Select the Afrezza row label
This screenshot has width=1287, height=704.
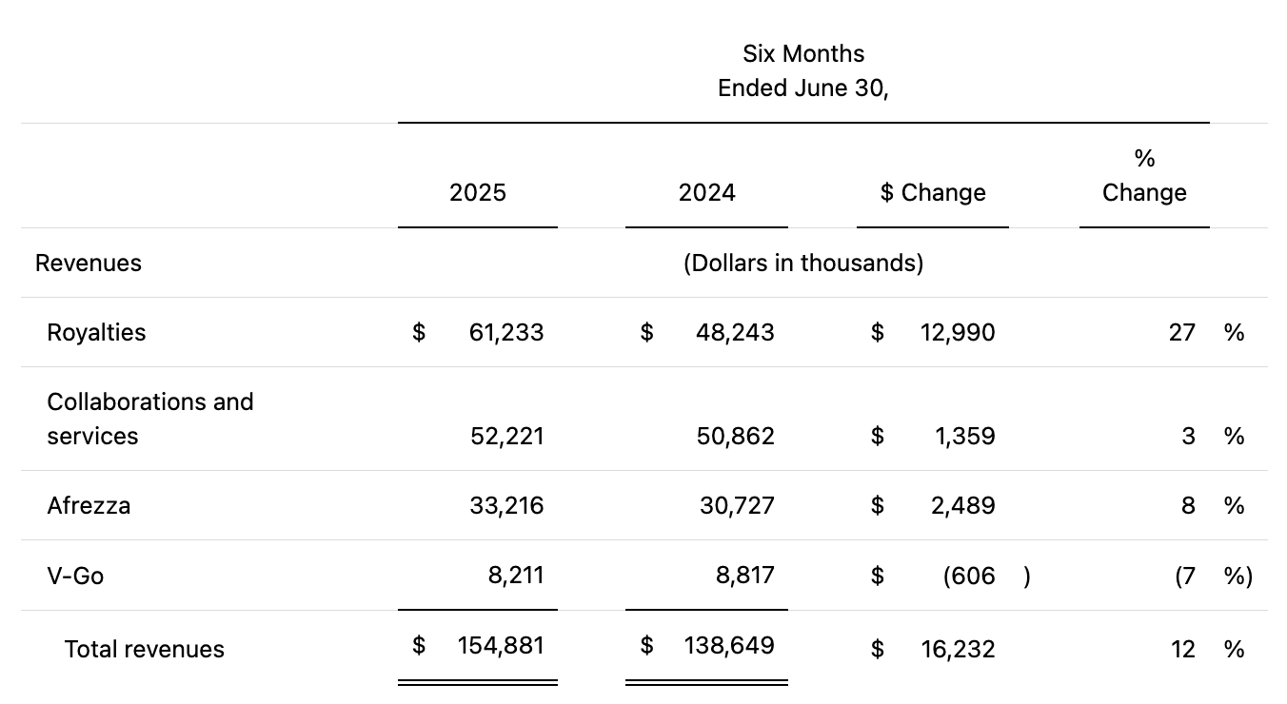tap(89, 505)
